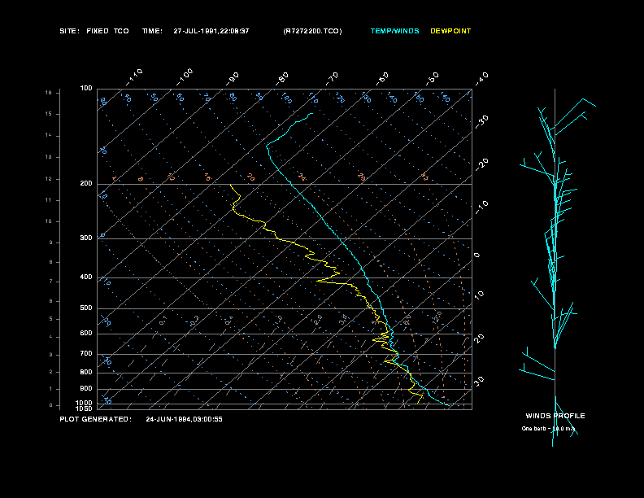This screenshot has width=644, height=498.
Task: Click the 1000 pressure level label
Action: [85, 403]
